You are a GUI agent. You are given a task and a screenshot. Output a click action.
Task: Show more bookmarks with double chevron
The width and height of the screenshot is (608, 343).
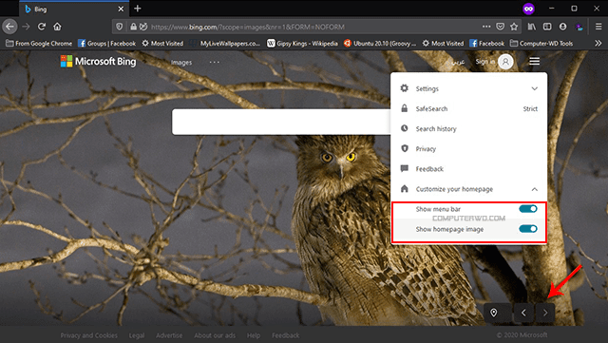tap(598, 44)
